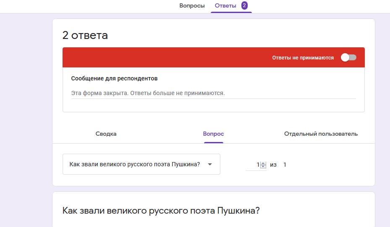
Task: Select the Вопрос view tab
Action: tap(213, 134)
